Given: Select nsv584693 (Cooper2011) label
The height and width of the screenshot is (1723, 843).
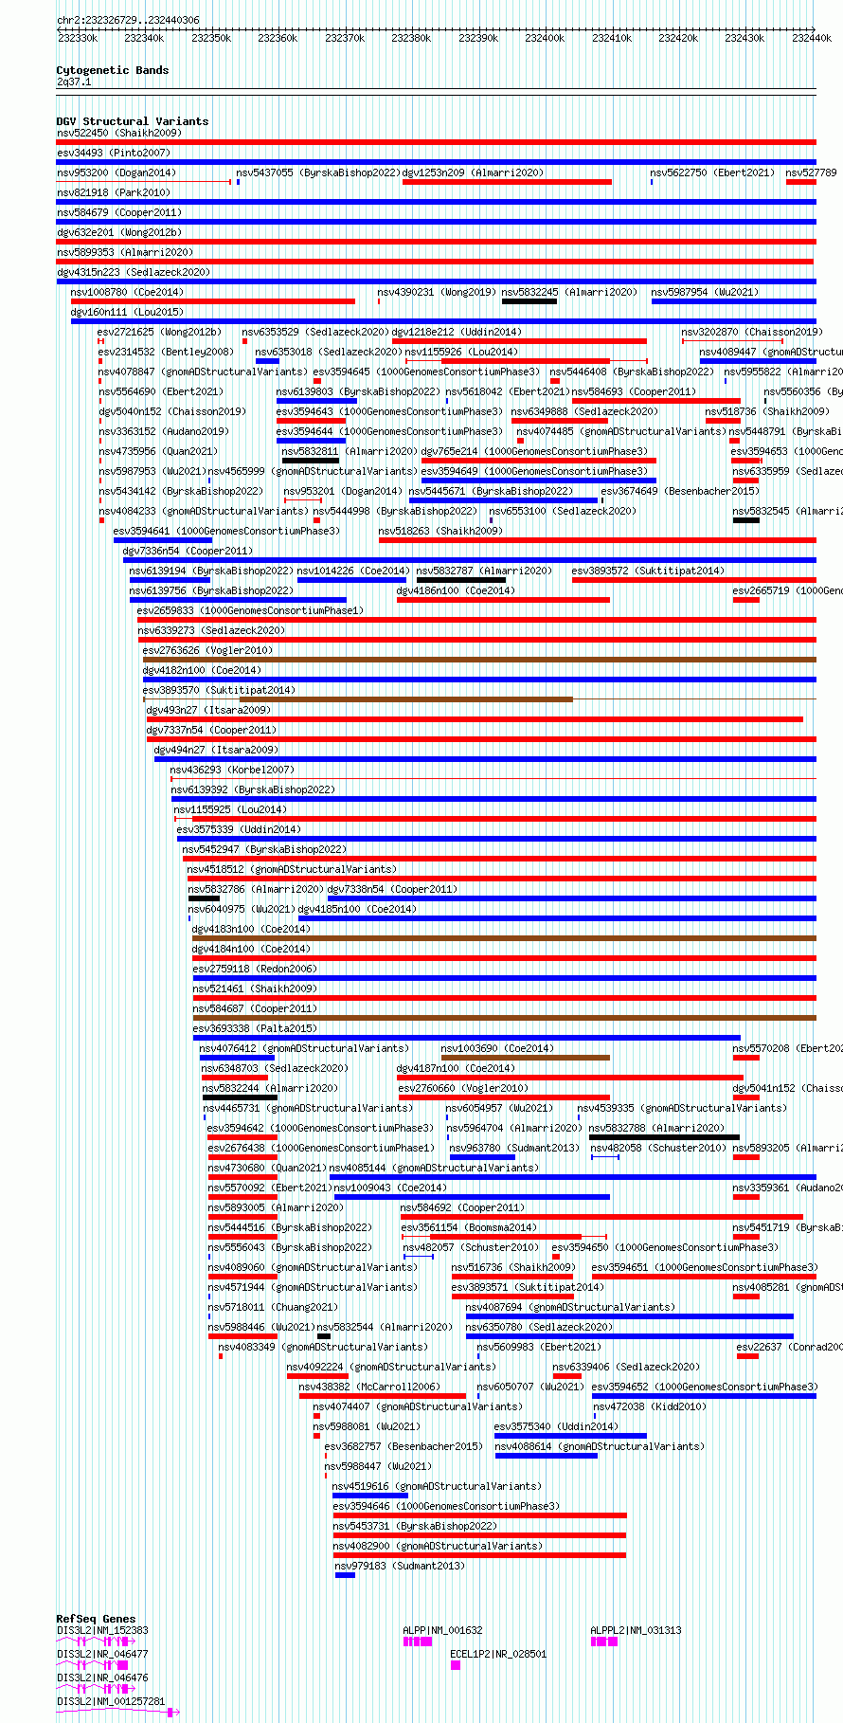Looking at the screenshot, I should point(634,391).
